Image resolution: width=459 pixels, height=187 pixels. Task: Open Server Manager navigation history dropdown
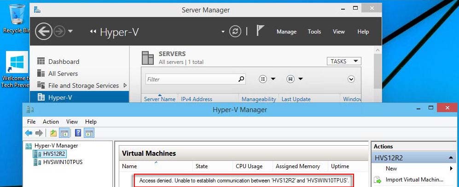point(70,31)
